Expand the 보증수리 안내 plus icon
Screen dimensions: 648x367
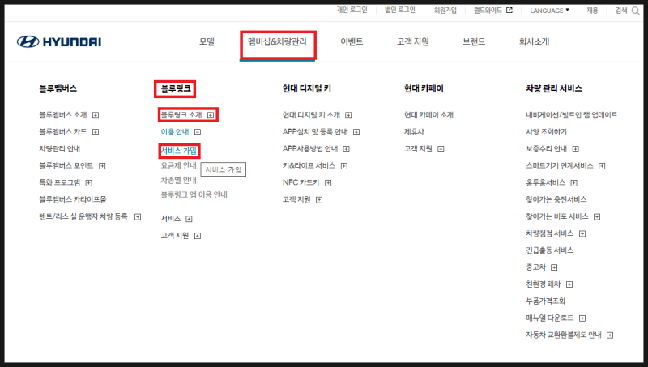[576, 149]
